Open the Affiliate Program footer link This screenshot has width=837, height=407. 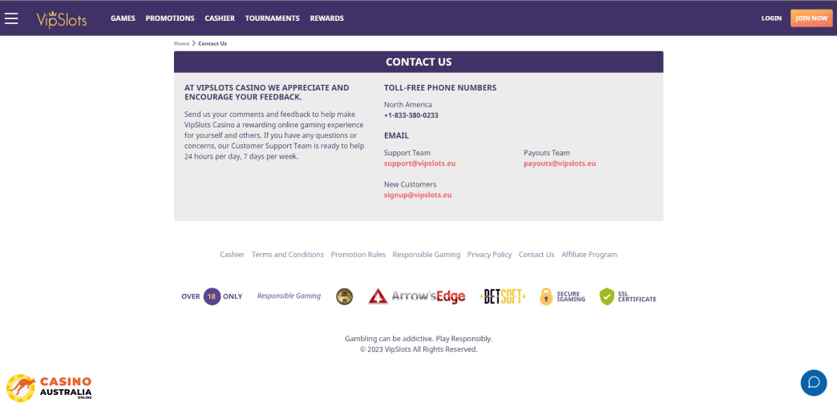tap(589, 255)
